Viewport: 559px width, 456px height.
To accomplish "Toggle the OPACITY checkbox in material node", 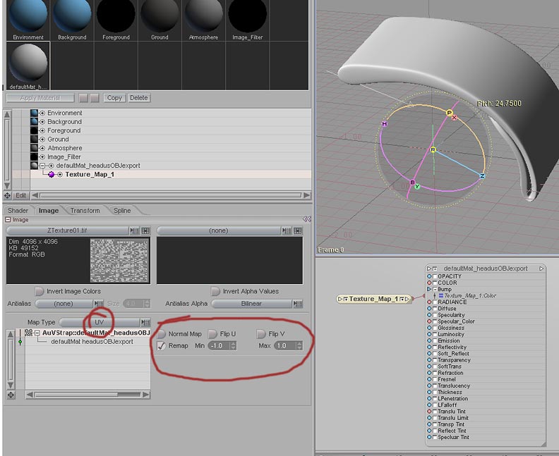I will pos(435,276).
